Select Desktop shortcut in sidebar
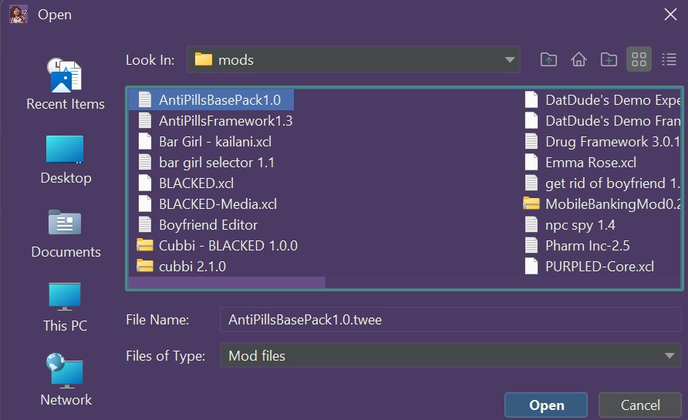688x420 pixels. pyautogui.click(x=66, y=160)
